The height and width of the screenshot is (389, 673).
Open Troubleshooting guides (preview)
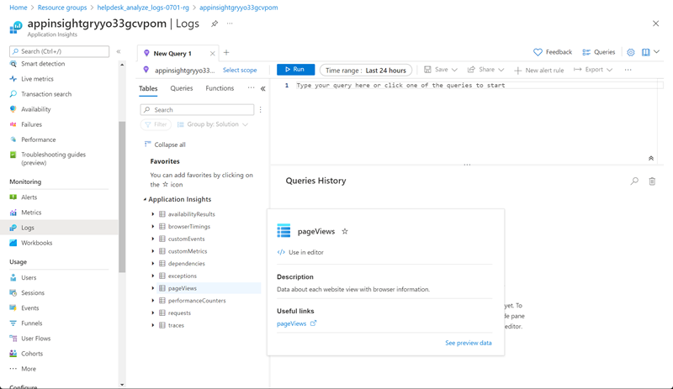click(53, 159)
